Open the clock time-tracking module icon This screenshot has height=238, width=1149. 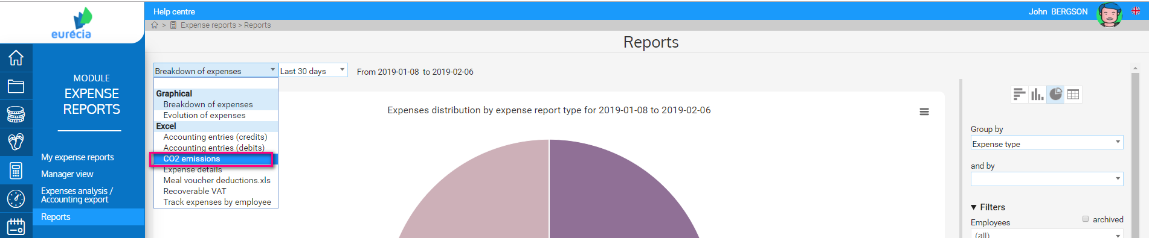coord(16,198)
